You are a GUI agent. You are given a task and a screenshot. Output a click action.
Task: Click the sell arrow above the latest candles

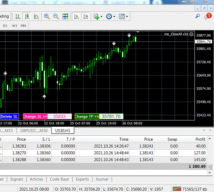click(129, 35)
